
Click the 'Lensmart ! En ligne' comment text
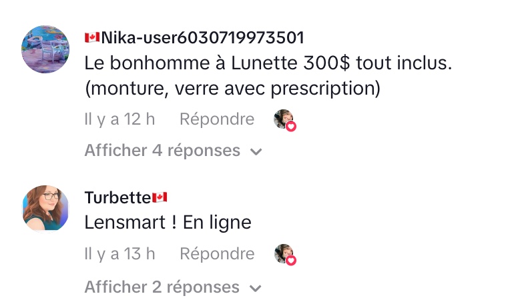(x=168, y=222)
